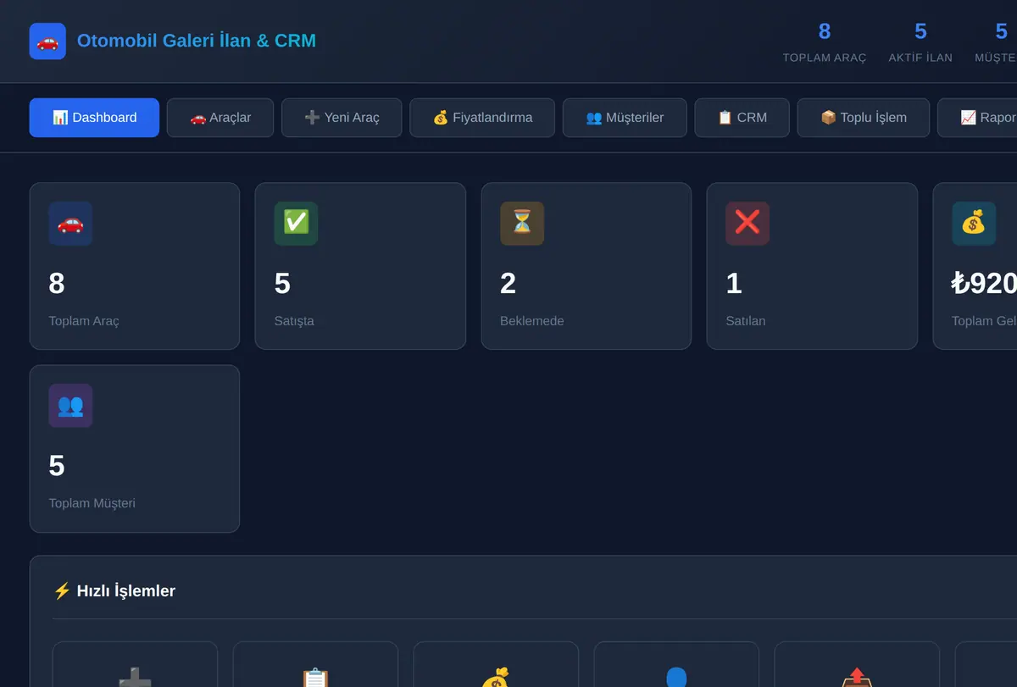Click the AKTİF İLAN header counter
Screen dimensions: 1017x687
[x=920, y=42]
